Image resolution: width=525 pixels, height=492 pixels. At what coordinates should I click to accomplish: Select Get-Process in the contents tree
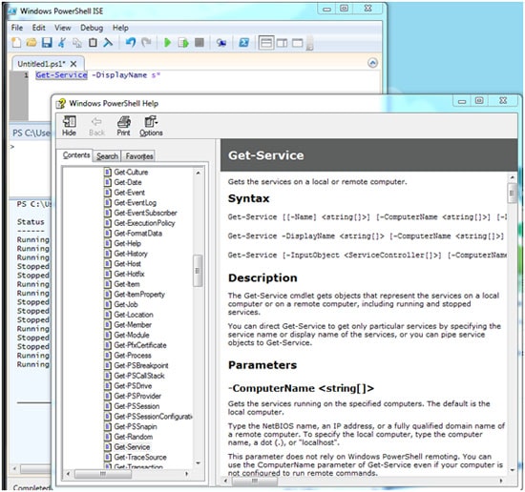[x=133, y=356]
